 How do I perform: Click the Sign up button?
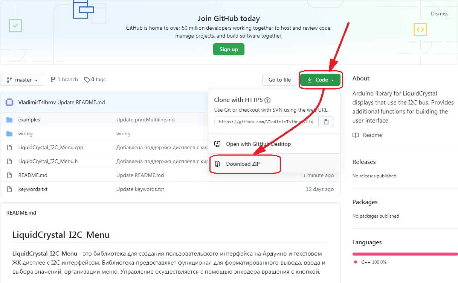click(229, 49)
